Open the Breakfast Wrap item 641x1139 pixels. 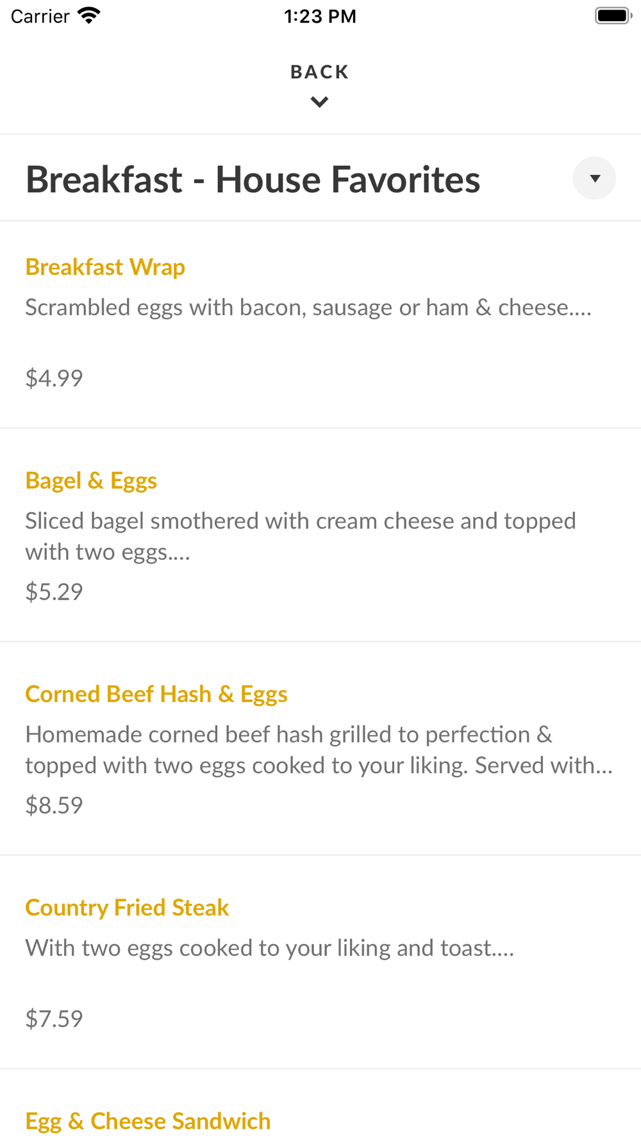pyautogui.click(x=105, y=267)
